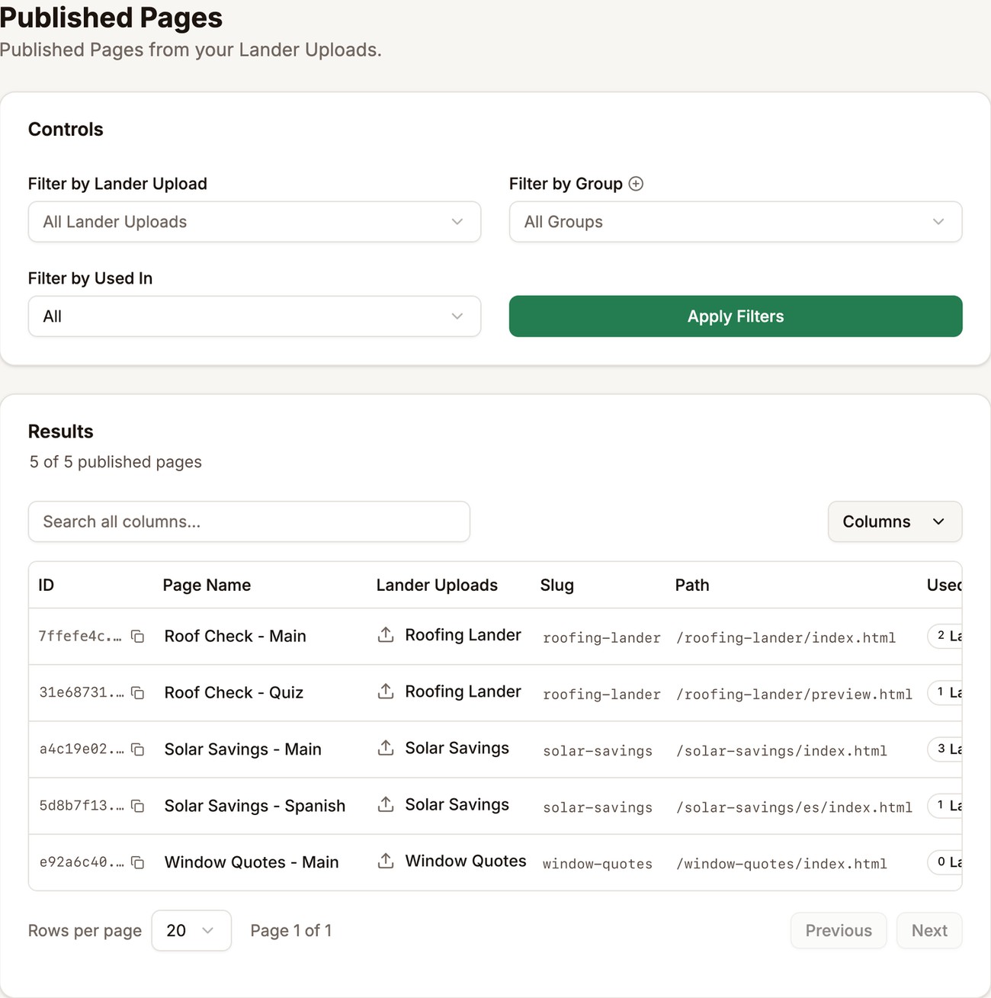Click Page 1 of 1 indicator
Screen dimensions: 991x998
coord(291,930)
